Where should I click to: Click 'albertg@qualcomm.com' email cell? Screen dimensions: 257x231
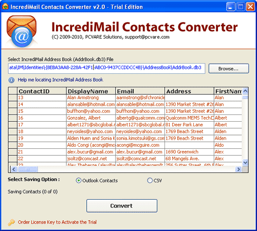click(x=140, y=118)
